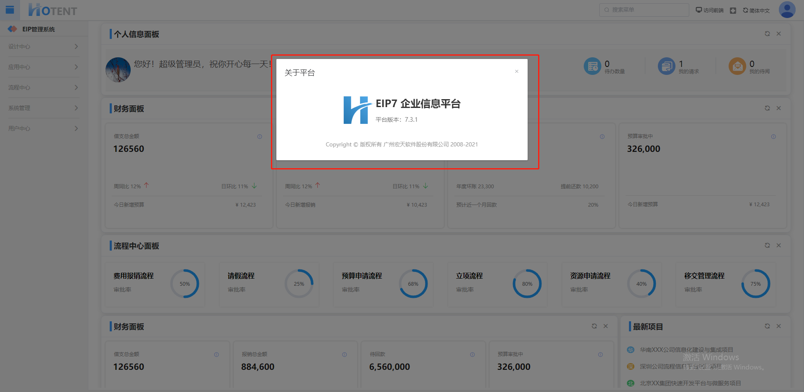Expand the 用户中心 sidebar menu
804x392 pixels.
(x=44, y=128)
